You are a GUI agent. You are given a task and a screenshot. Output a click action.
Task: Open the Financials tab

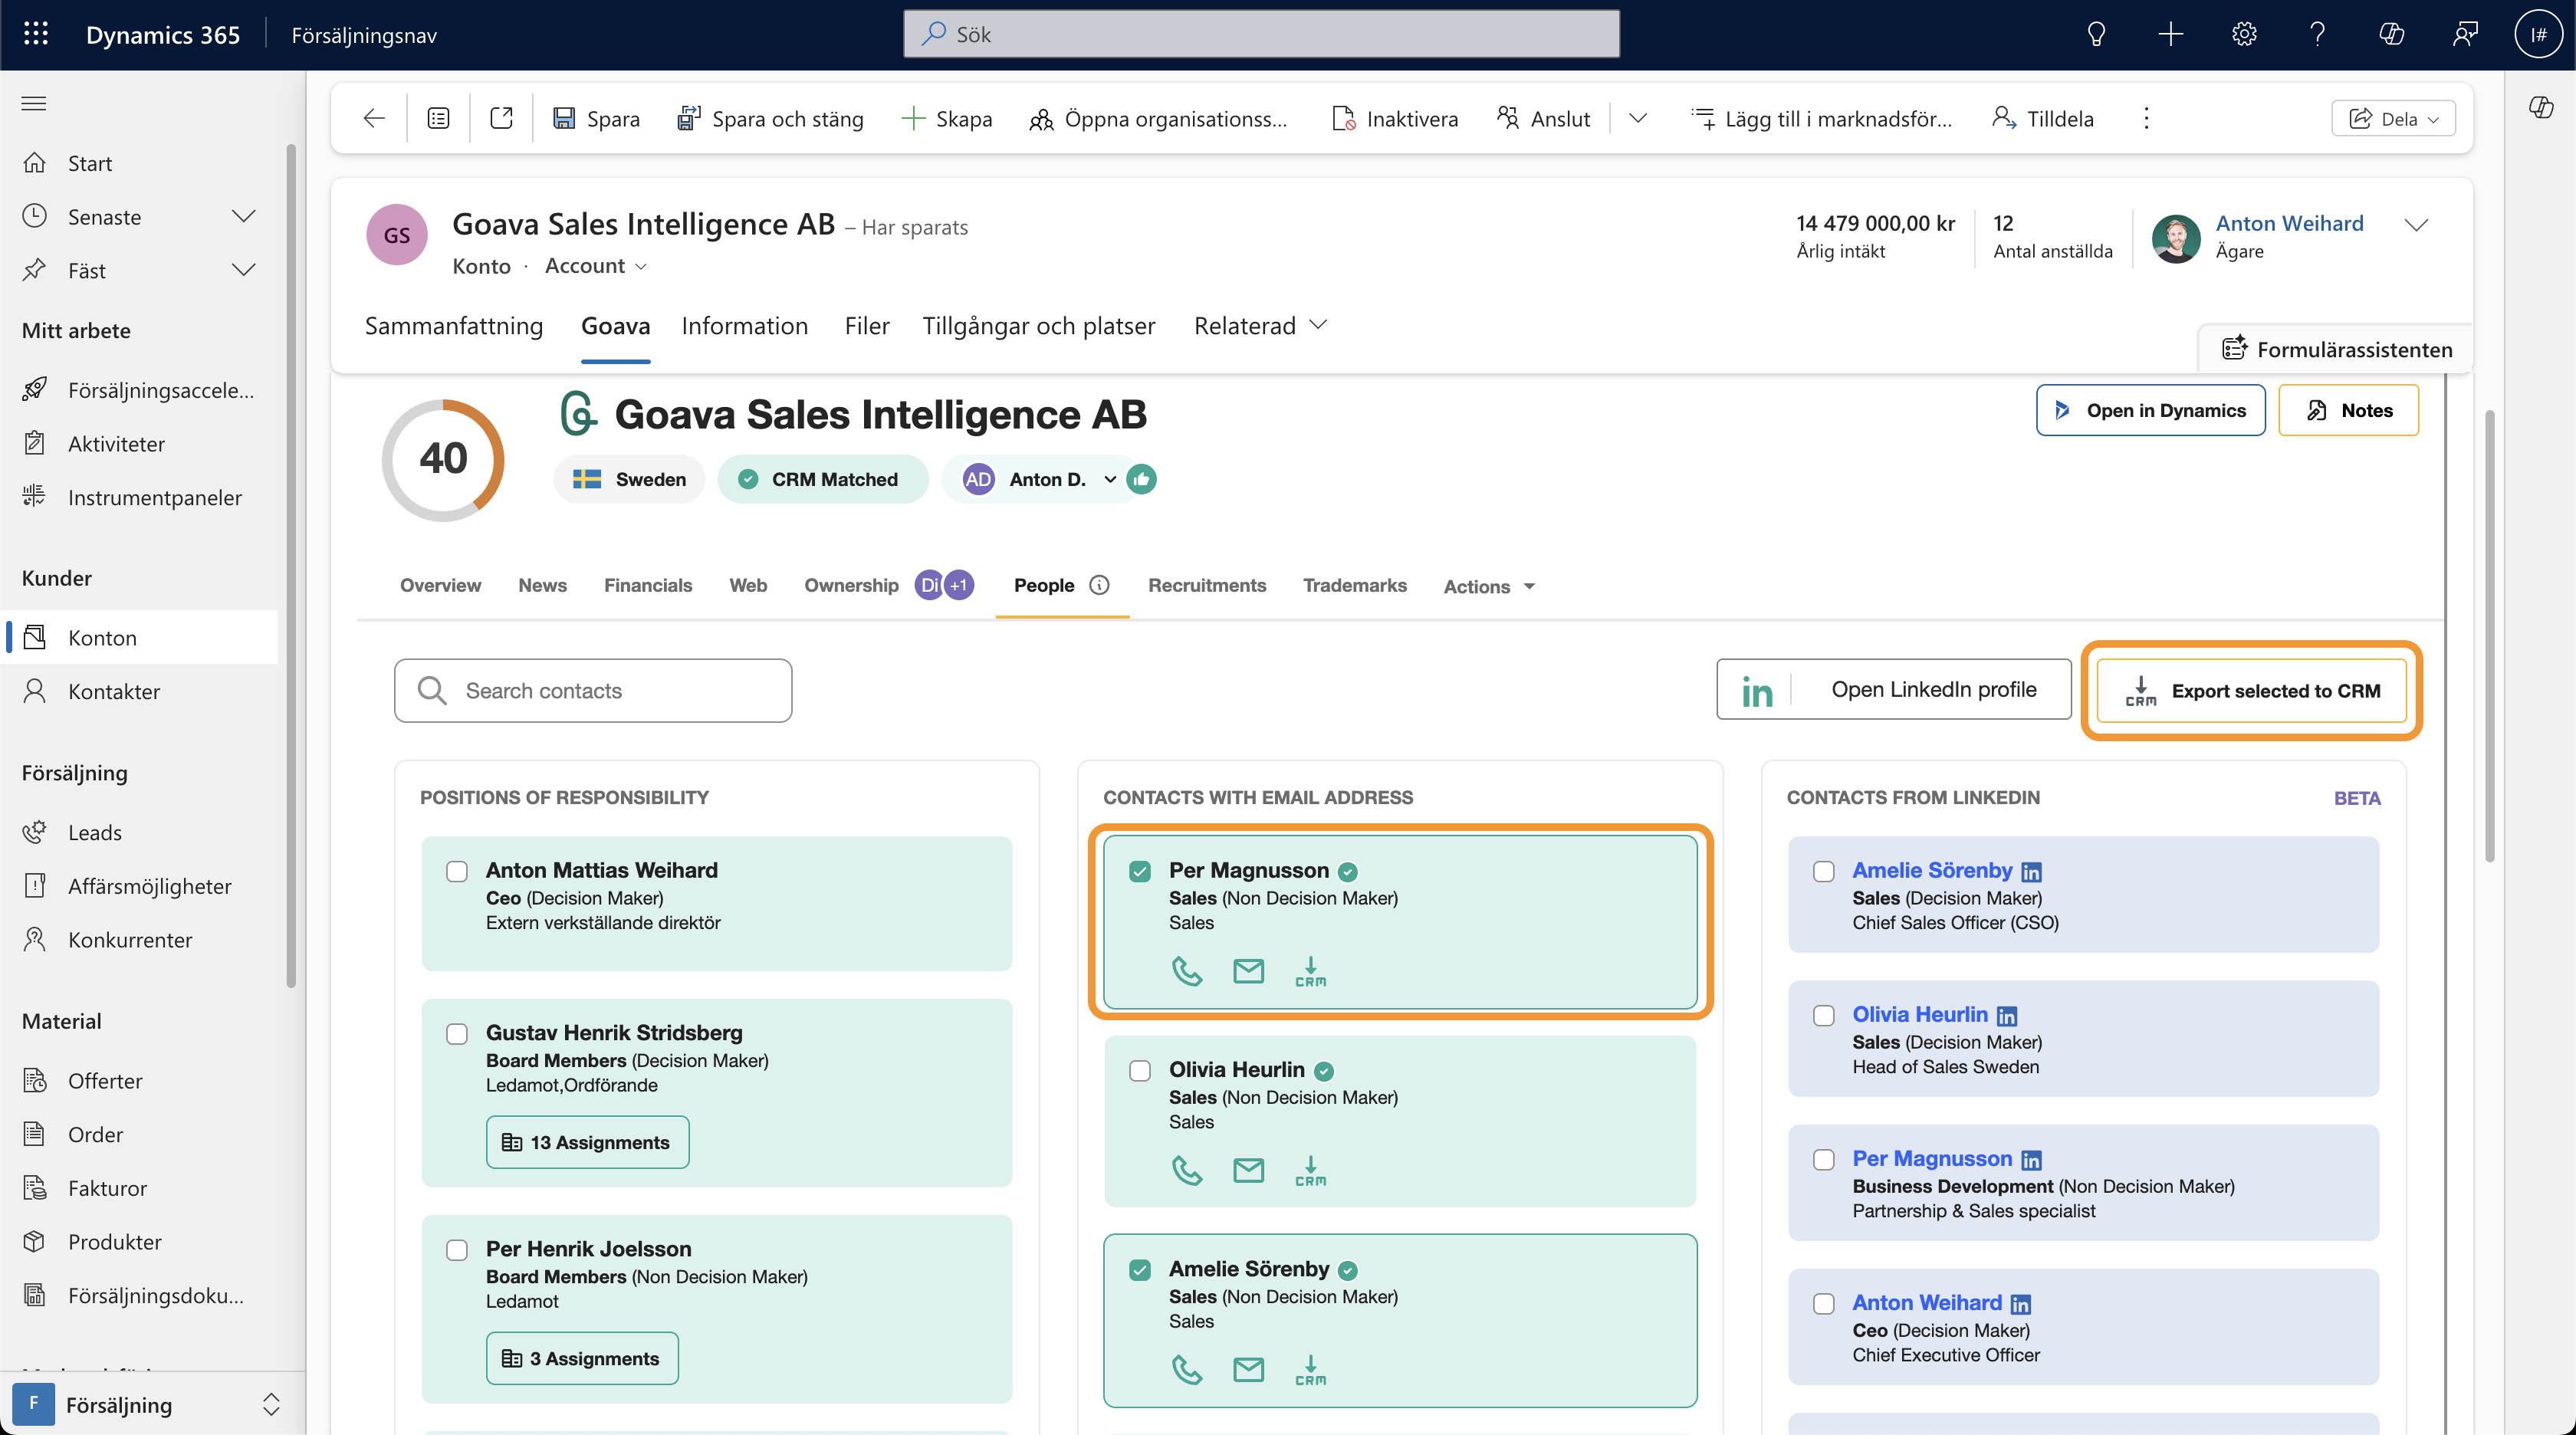click(648, 585)
